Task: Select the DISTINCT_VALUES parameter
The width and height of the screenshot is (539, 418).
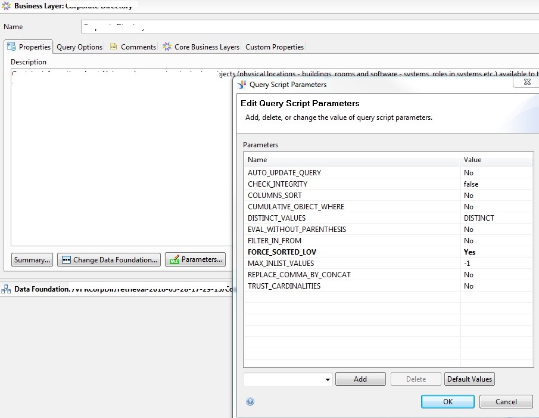Action: tap(388, 218)
